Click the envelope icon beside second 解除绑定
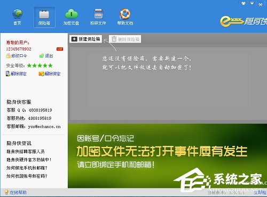The width and height of the screenshot is (267, 197). point(41,73)
